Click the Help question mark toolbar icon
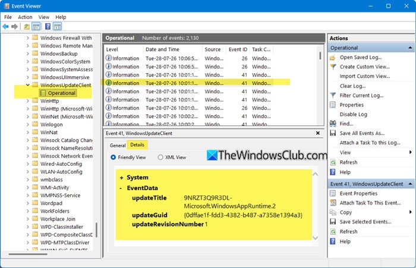Viewport: 416px width, 268px height. [48, 26]
